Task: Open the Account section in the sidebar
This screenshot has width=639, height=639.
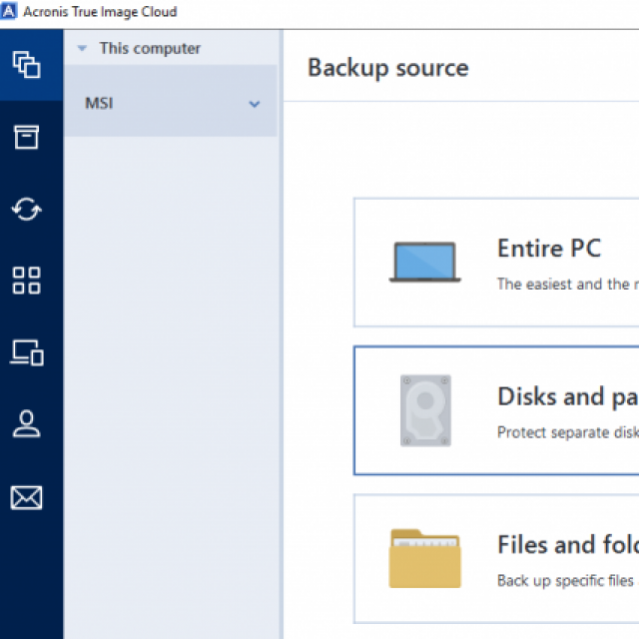Action: coord(26,424)
